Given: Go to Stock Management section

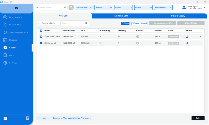Looking at the screenshot, I should 16,32.
